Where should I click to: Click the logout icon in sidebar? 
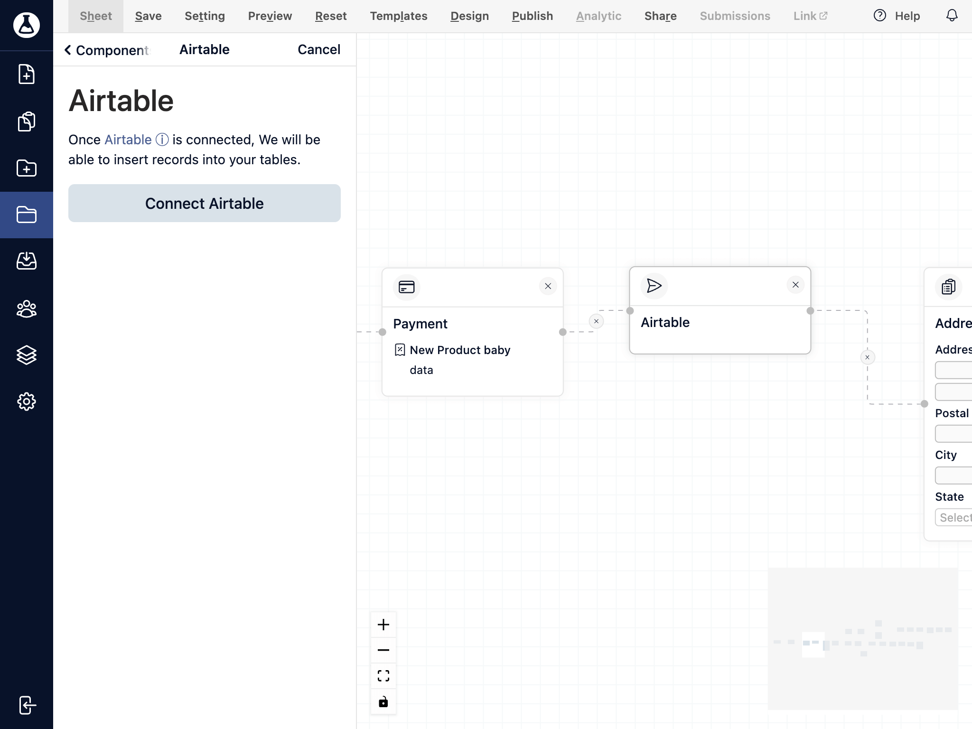[27, 705]
